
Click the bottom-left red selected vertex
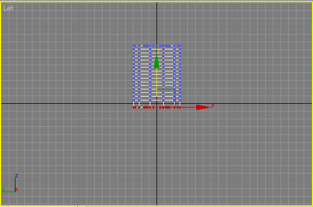tap(133, 108)
